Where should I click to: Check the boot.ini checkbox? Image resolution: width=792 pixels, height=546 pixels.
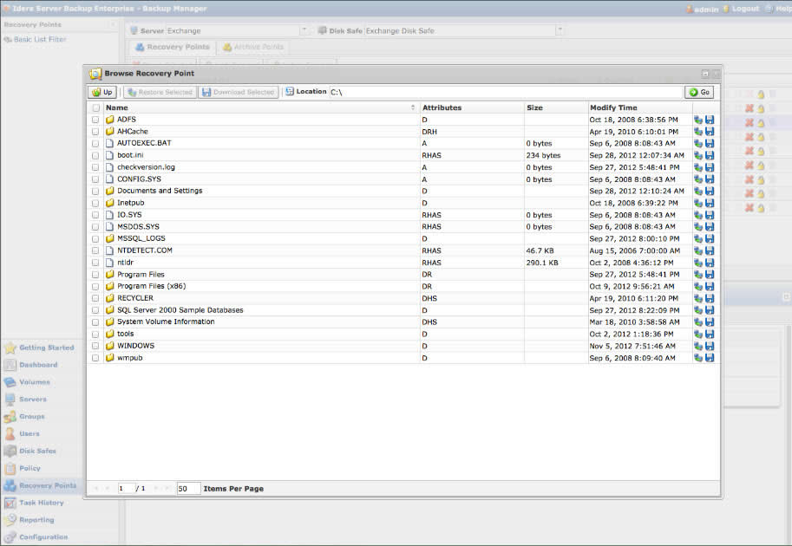click(x=95, y=155)
